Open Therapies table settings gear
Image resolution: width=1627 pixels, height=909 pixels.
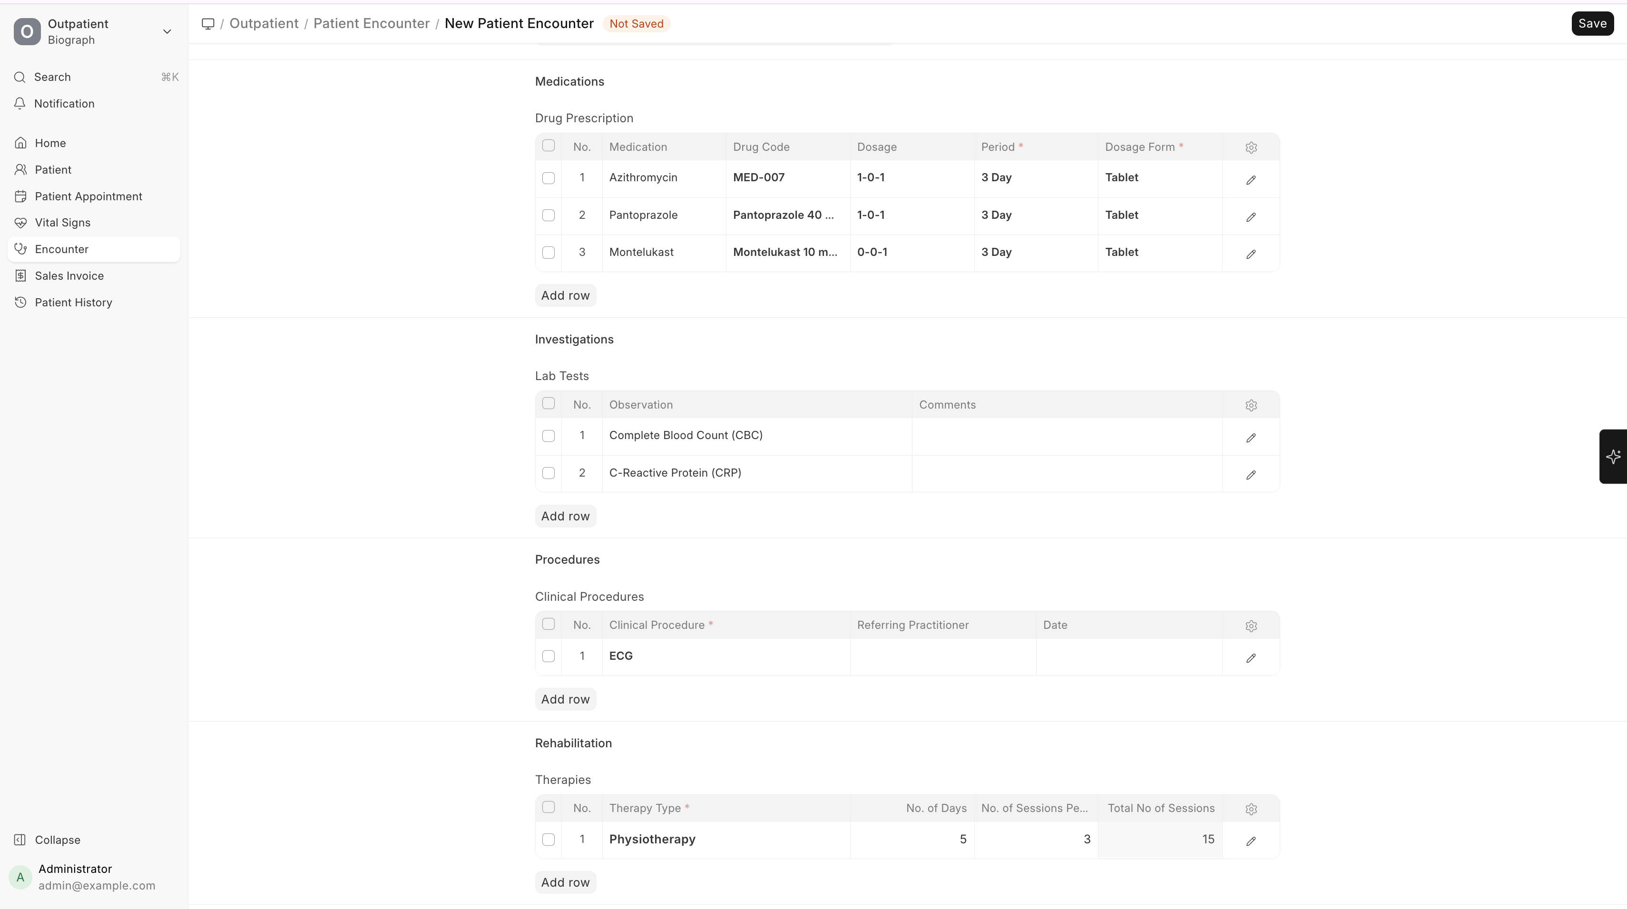tap(1251, 809)
